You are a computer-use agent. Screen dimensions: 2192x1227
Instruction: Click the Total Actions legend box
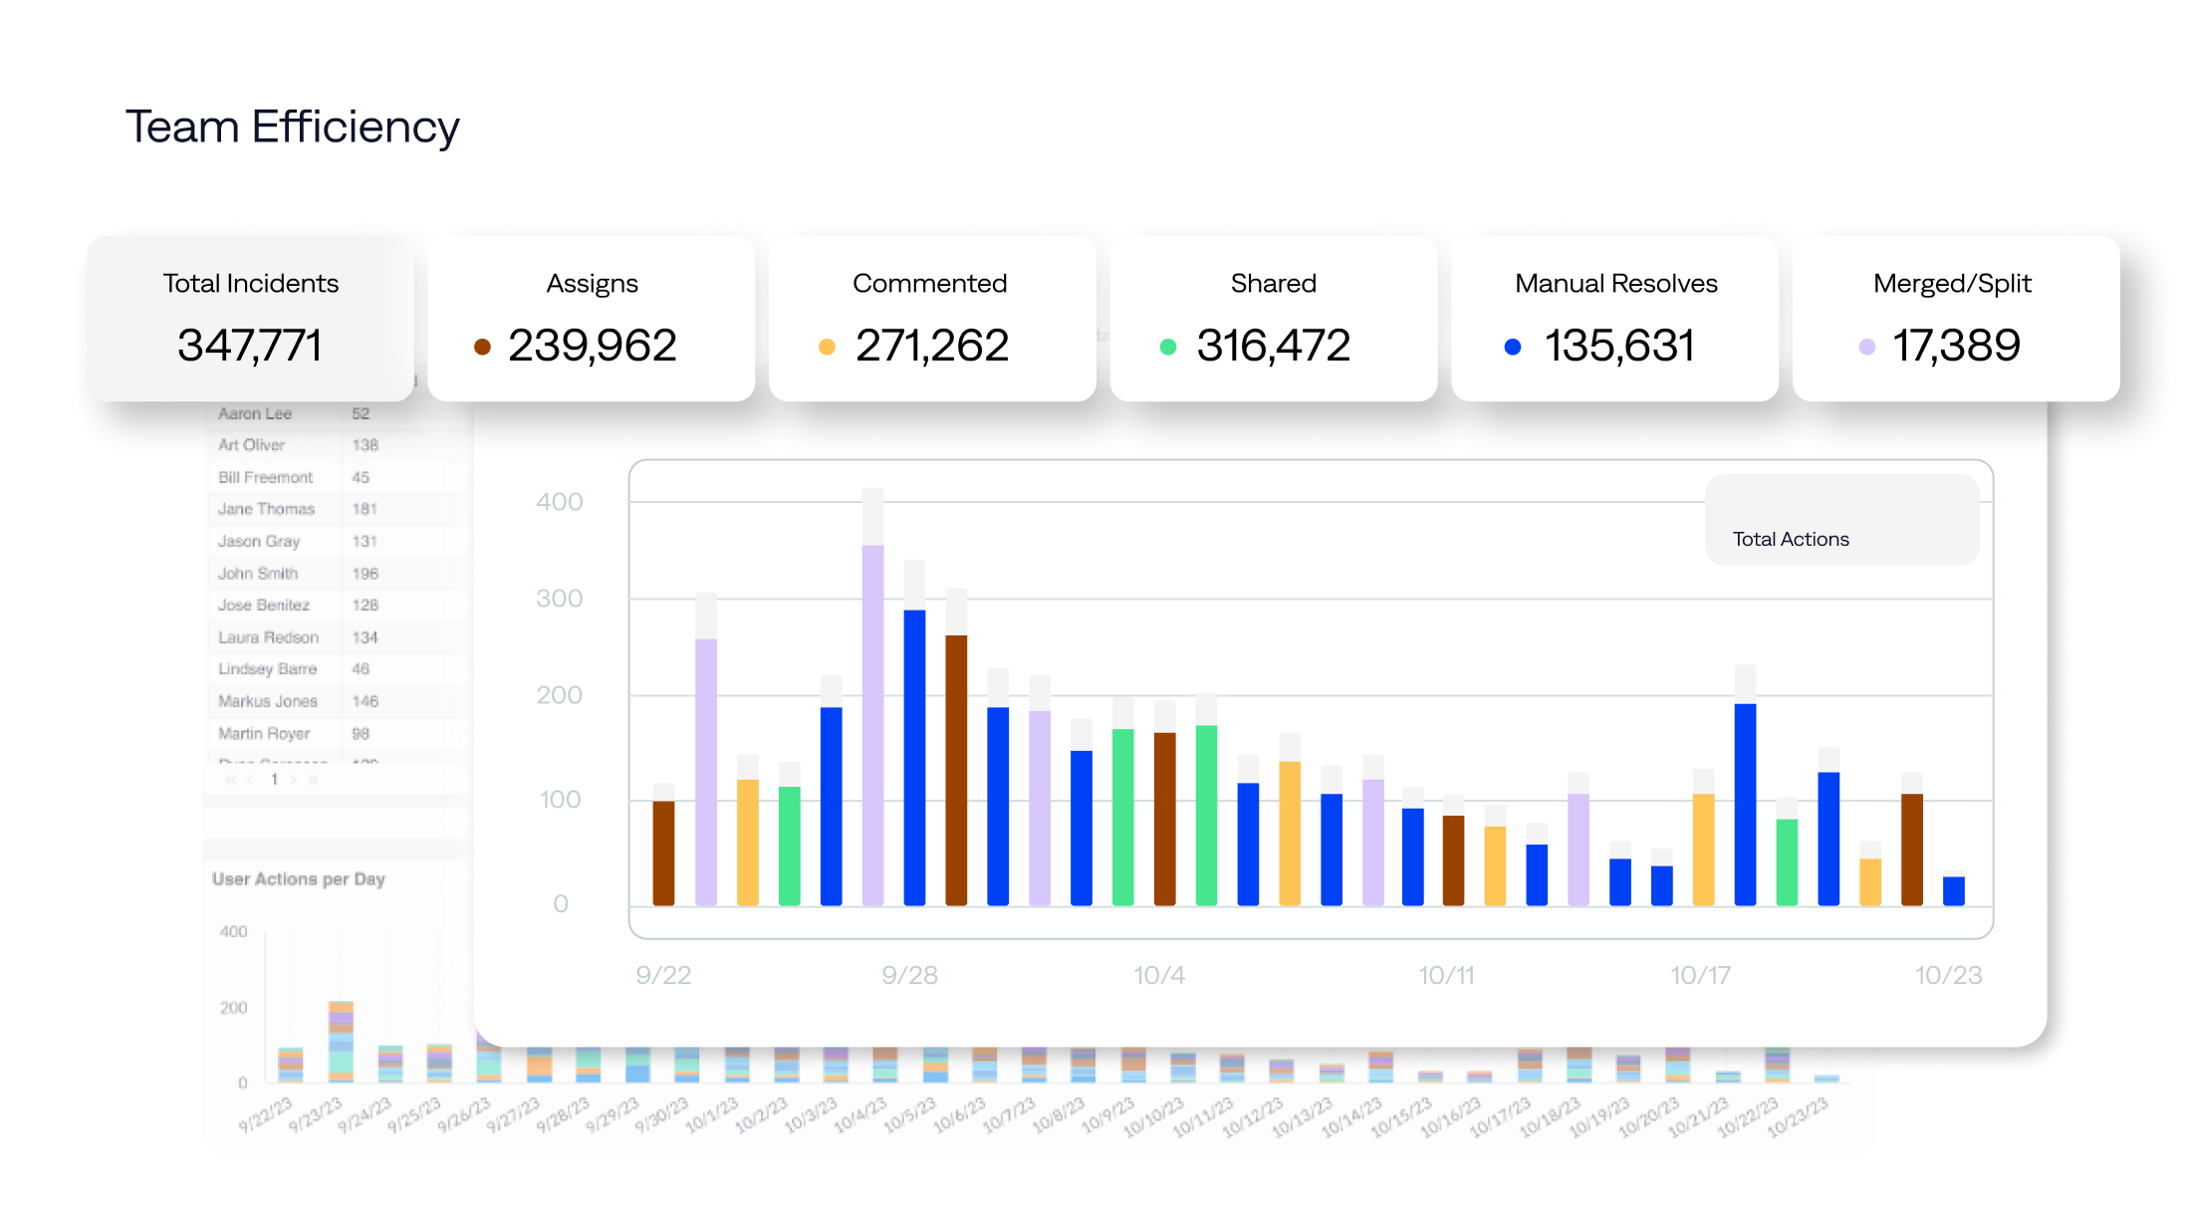pos(1842,520)
